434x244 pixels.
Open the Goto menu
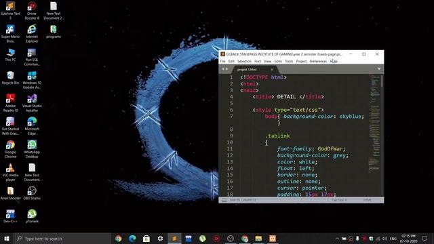click(x=278, y=61)
